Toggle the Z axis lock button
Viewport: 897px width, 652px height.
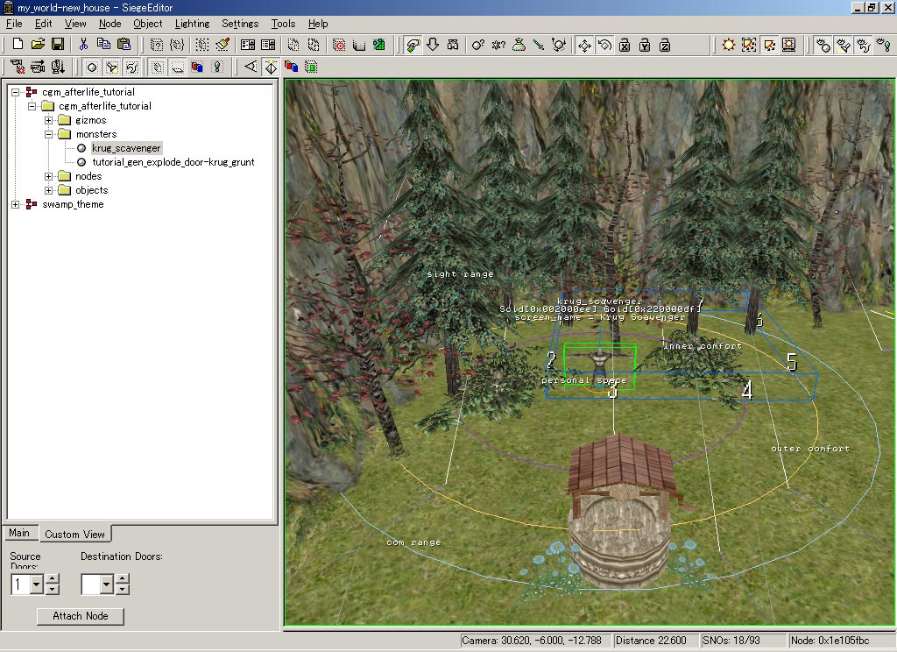pos(664,44)
